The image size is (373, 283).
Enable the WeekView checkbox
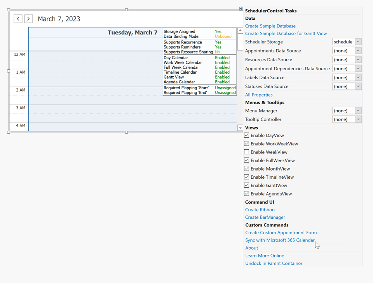(x=247, y=152)
